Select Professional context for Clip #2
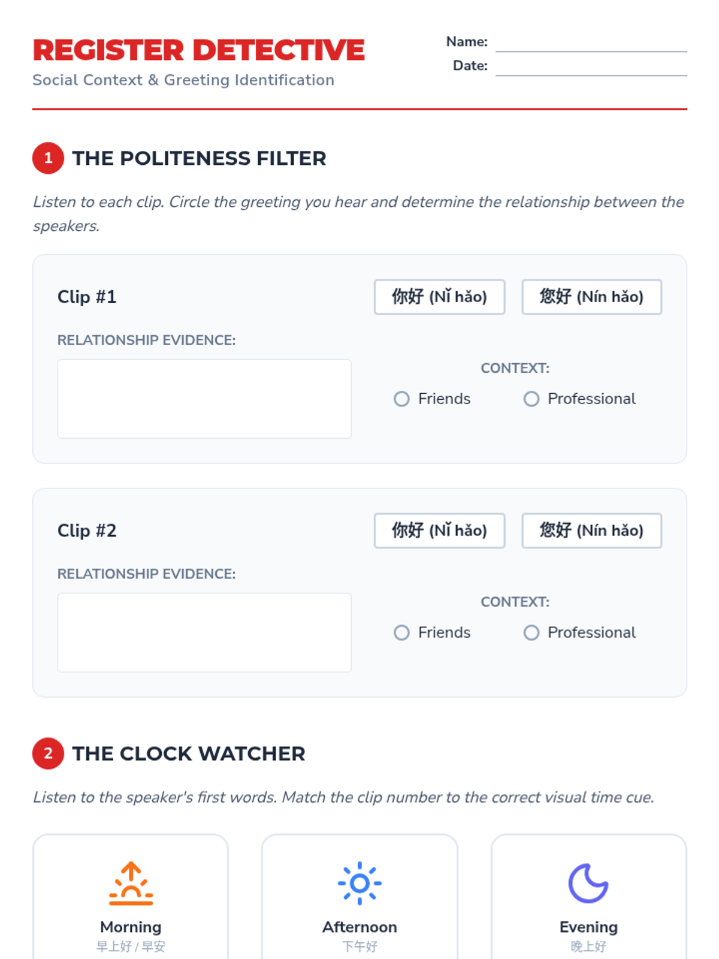 coord(531,633)
